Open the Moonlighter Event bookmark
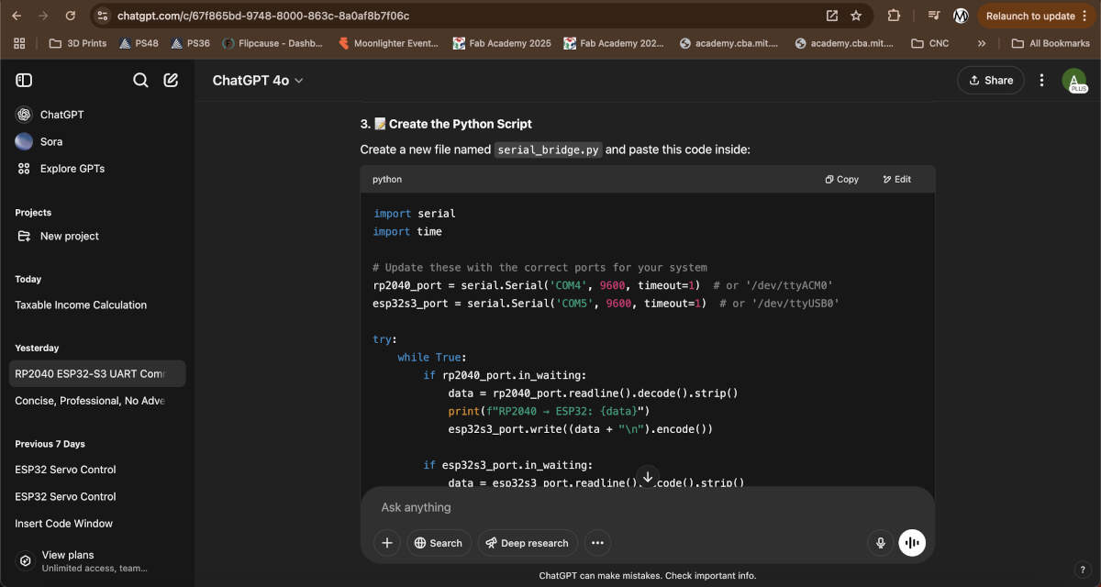This screenshot has height=587, width=1101. click(389, 43)
